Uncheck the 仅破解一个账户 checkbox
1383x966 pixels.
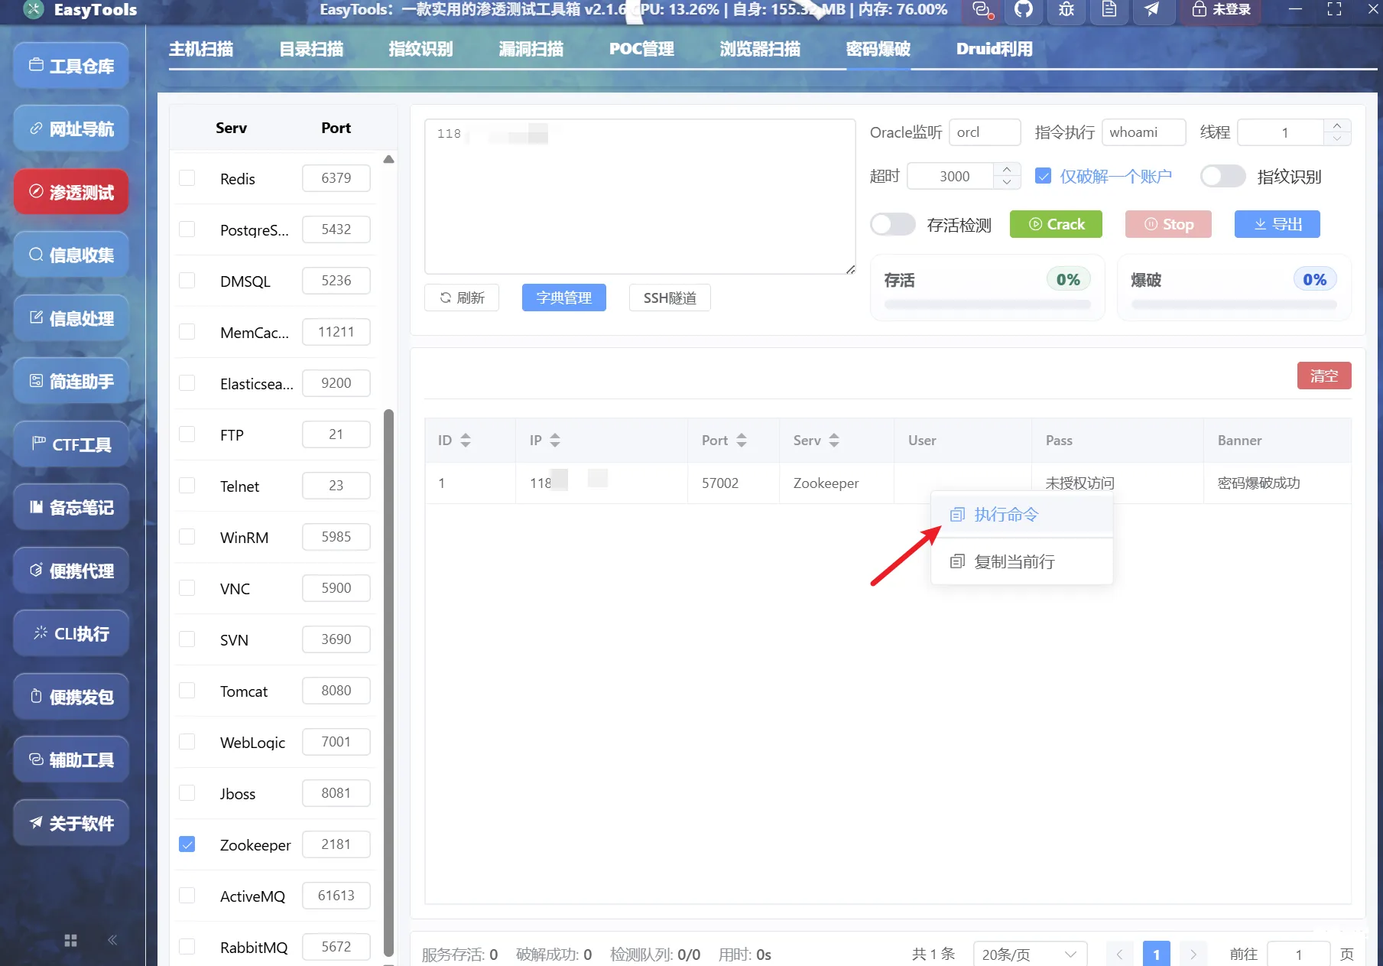pyautogui.click(x=1043, y=175)
